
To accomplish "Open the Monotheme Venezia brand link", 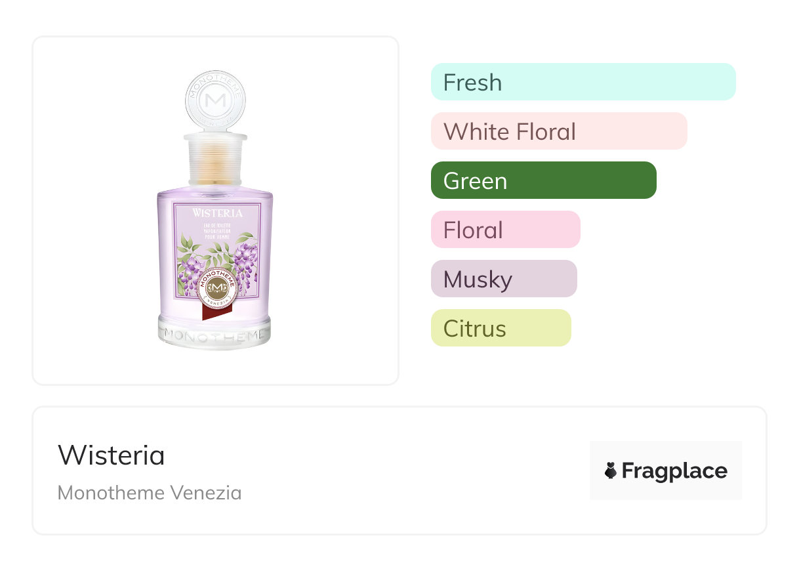I will (x=149, y=492).
